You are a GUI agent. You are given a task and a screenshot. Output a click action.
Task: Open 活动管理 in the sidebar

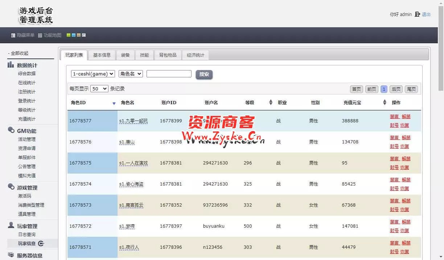click(x=27, y=139)
